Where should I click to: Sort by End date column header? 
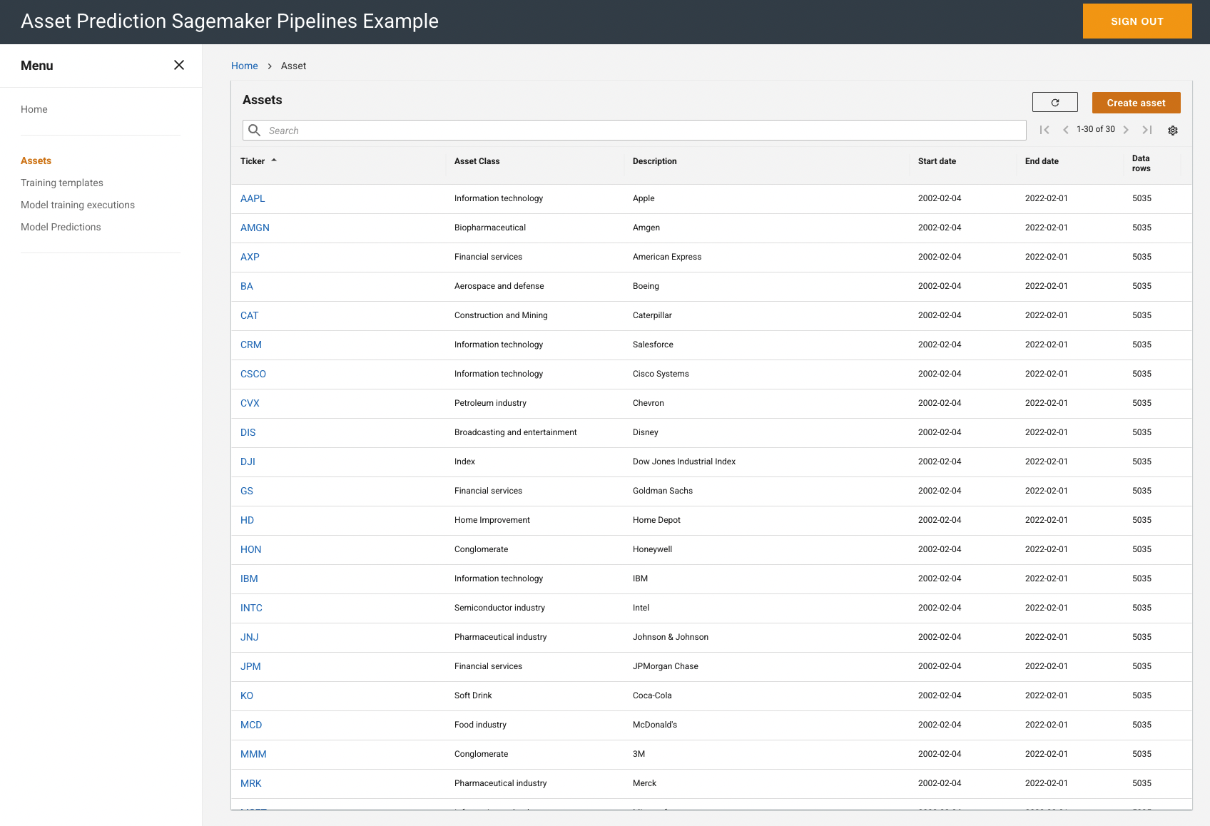click(1042, 161)
